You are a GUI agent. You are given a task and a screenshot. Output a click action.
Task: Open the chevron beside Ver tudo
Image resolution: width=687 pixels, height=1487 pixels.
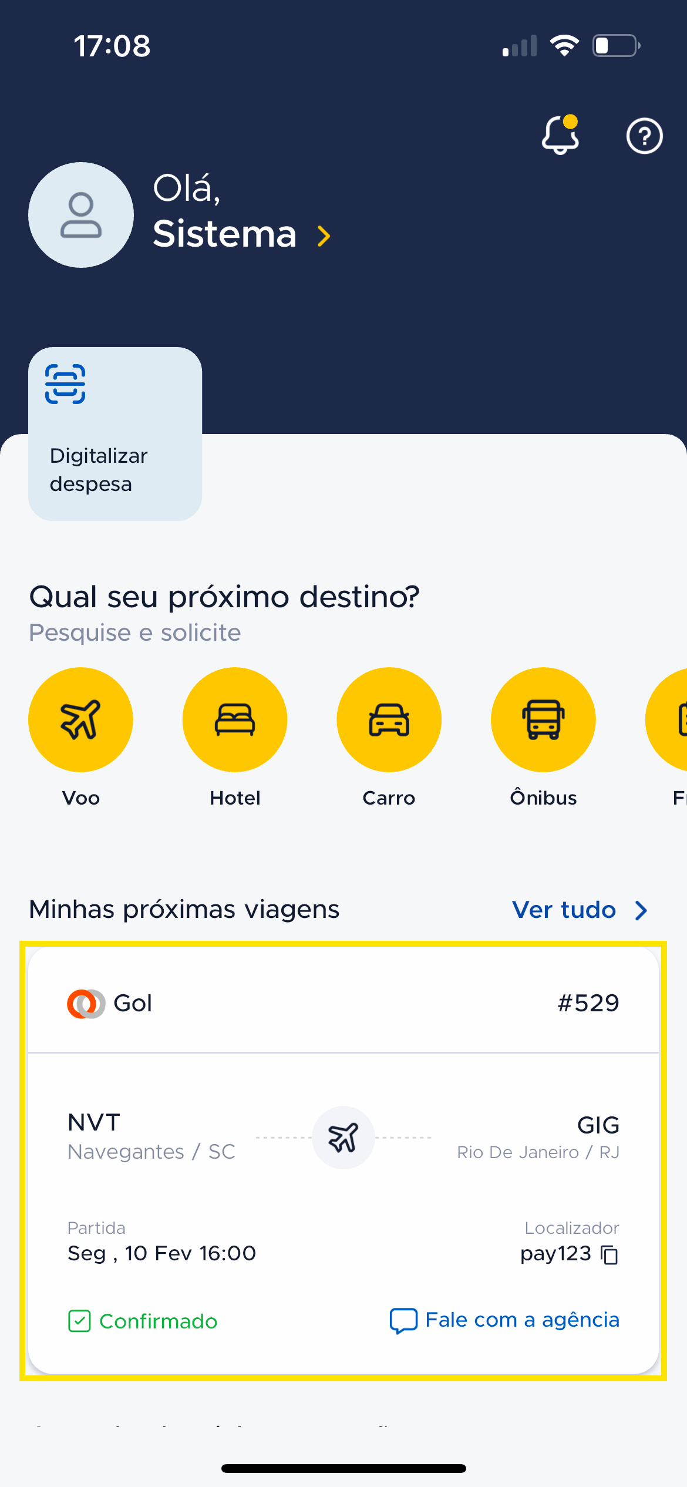click(x=641, y=910)
